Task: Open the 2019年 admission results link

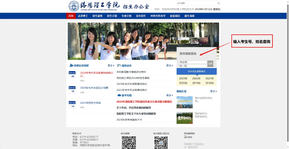Action: (x=196, y=83)
